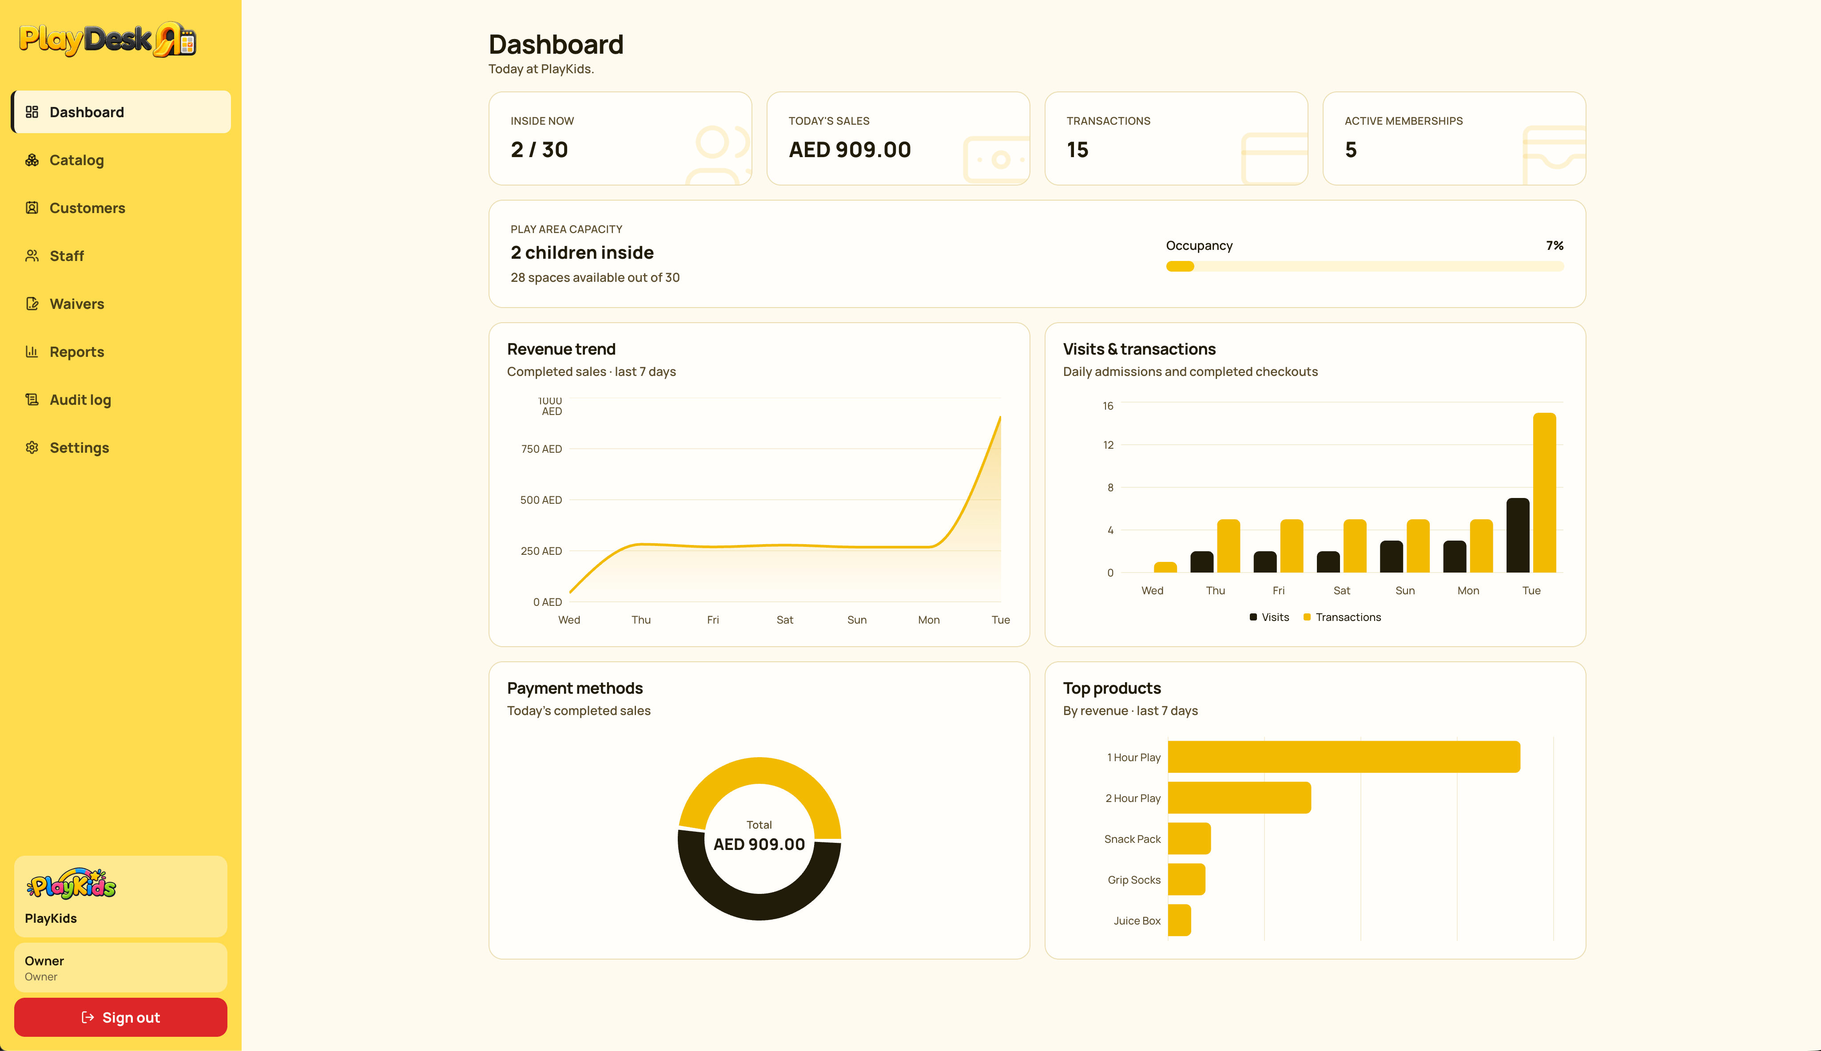Click the Dashboard grid icon in sidebar
Image resolution: width=1821 pixels, height=1051 pixels.
(32, 112)
